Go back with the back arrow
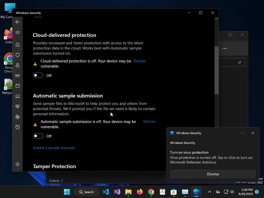Viewport: 264px width, 198px height. point(18,22)
